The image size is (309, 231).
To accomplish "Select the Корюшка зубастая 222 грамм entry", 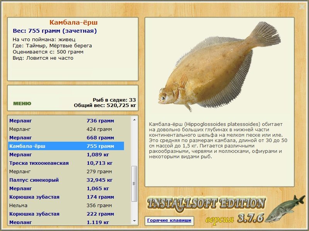I will [66, 214].
